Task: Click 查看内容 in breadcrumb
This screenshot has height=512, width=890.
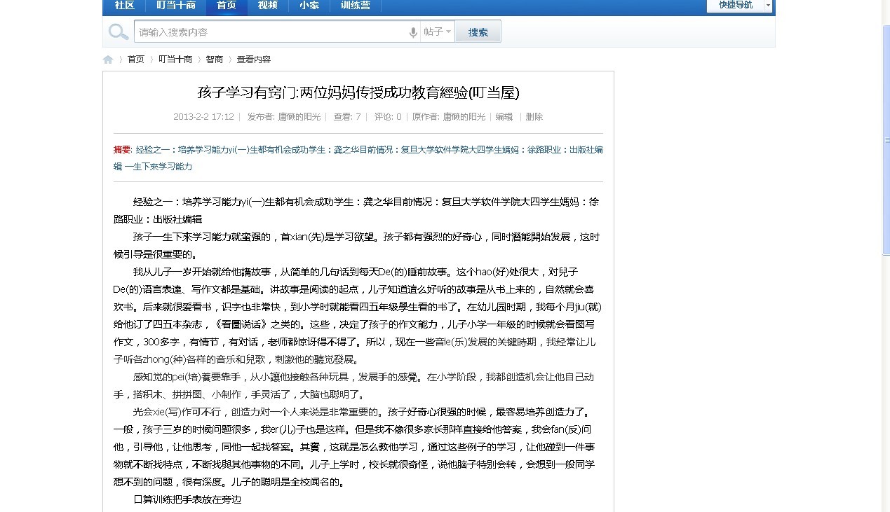Action: pos(254,60)
